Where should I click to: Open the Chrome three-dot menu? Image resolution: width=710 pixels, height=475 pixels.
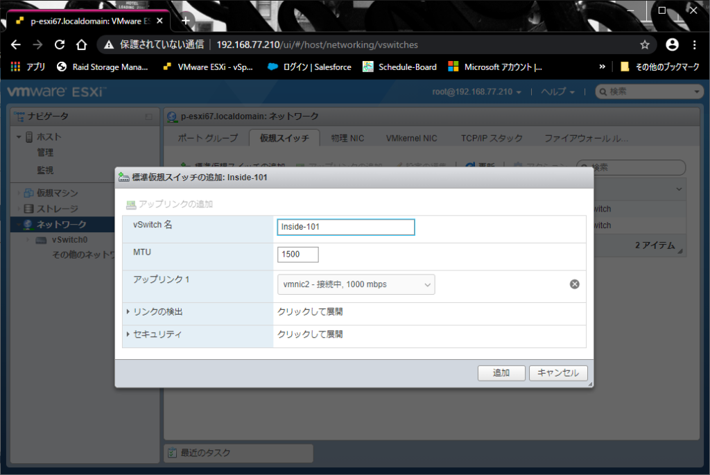(x=694, y=44)
